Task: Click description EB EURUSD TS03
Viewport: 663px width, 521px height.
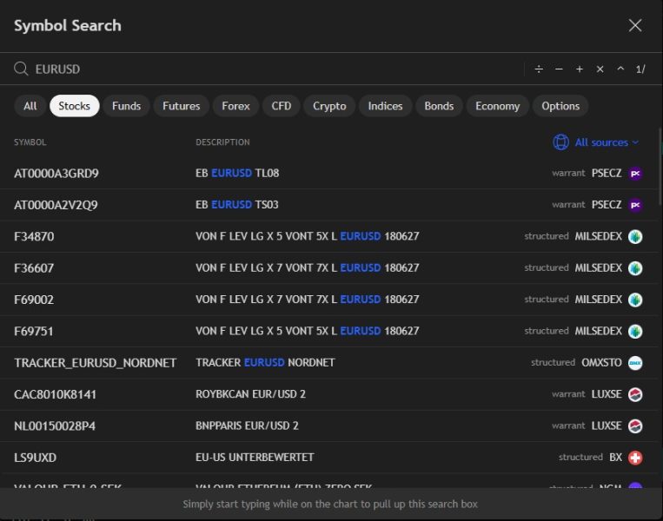Action: point(236,205)
